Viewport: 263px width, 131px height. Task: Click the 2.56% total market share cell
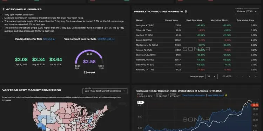[254, 40]
